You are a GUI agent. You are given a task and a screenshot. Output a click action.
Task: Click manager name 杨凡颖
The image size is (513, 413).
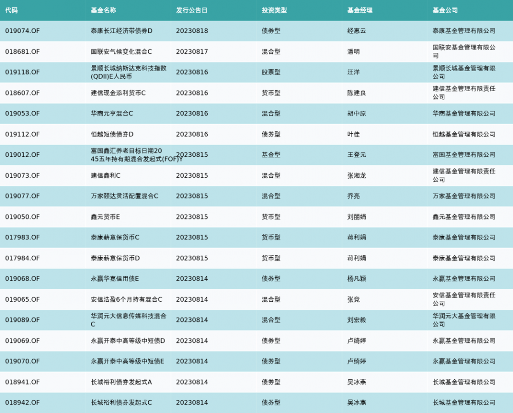357,279
